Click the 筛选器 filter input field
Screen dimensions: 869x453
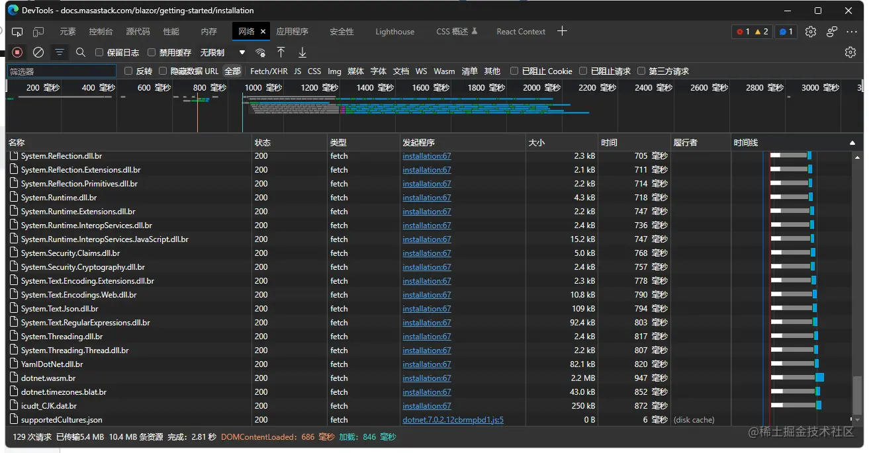coord(62,71)
